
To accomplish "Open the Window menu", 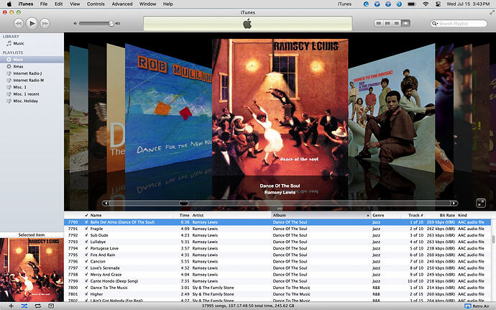I will (x=148, y=4).
